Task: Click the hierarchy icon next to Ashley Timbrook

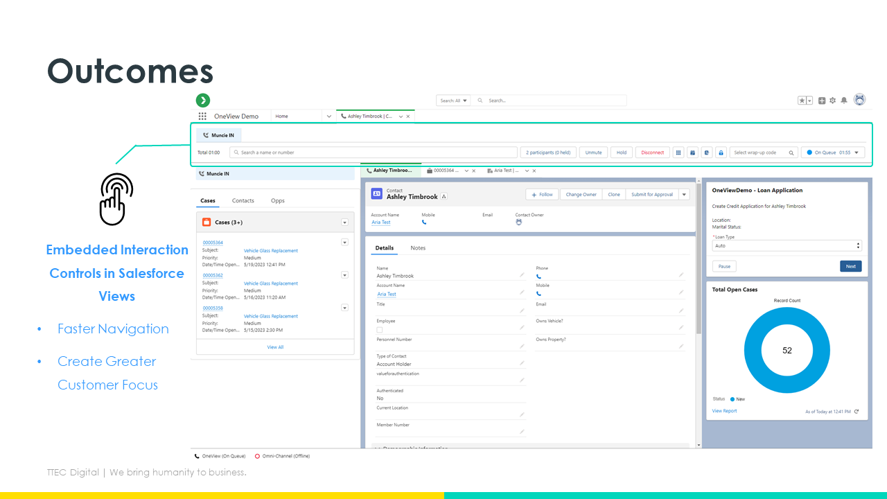Action: (x=444, y=197)
